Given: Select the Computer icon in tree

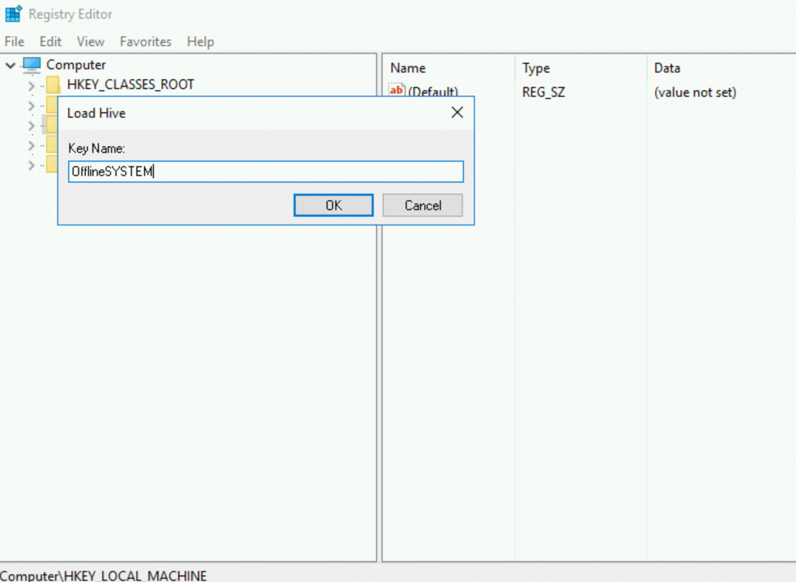Looking at the screenshot, I should pyautogui.click(x=32, y=65).
